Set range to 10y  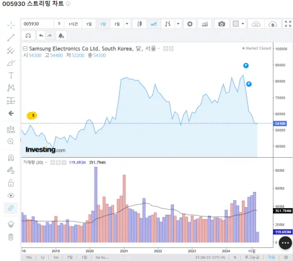click(x=29, y=257)
